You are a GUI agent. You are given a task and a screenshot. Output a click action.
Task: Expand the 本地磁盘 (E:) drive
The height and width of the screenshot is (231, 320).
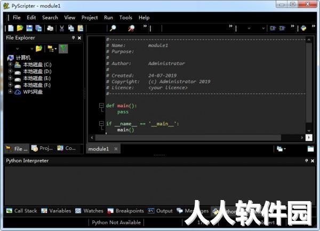[10, 78]
